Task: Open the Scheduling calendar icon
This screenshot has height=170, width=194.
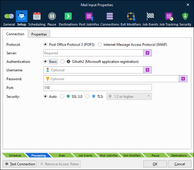Action: click(37, 16)
